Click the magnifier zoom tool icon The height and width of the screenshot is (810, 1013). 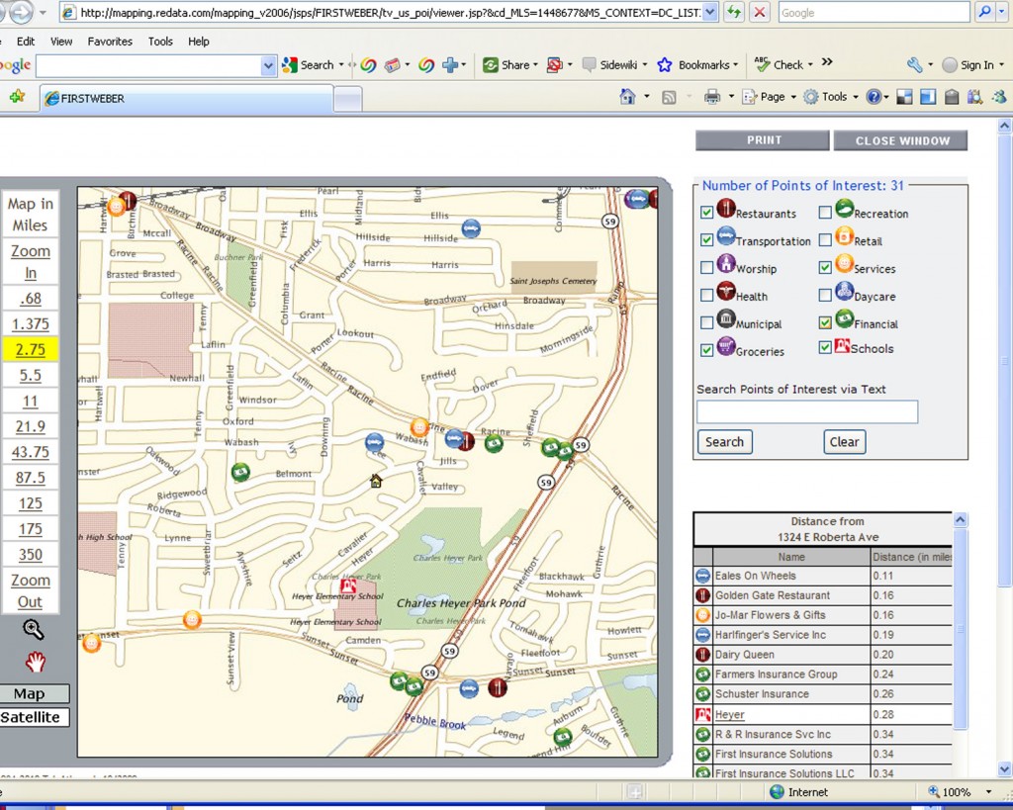tap(33, 628)
